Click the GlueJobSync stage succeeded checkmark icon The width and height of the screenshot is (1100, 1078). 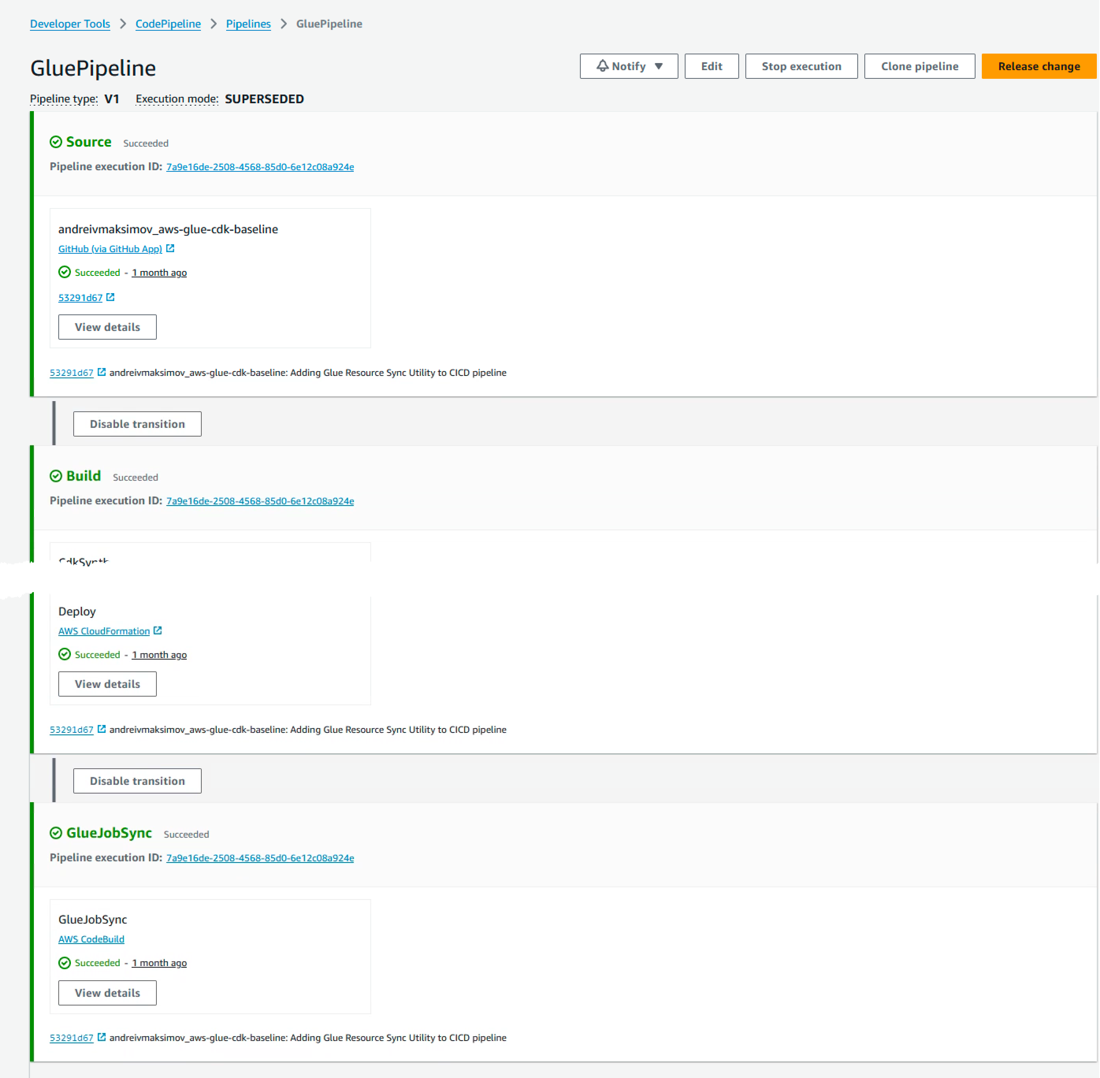point(56,833)
